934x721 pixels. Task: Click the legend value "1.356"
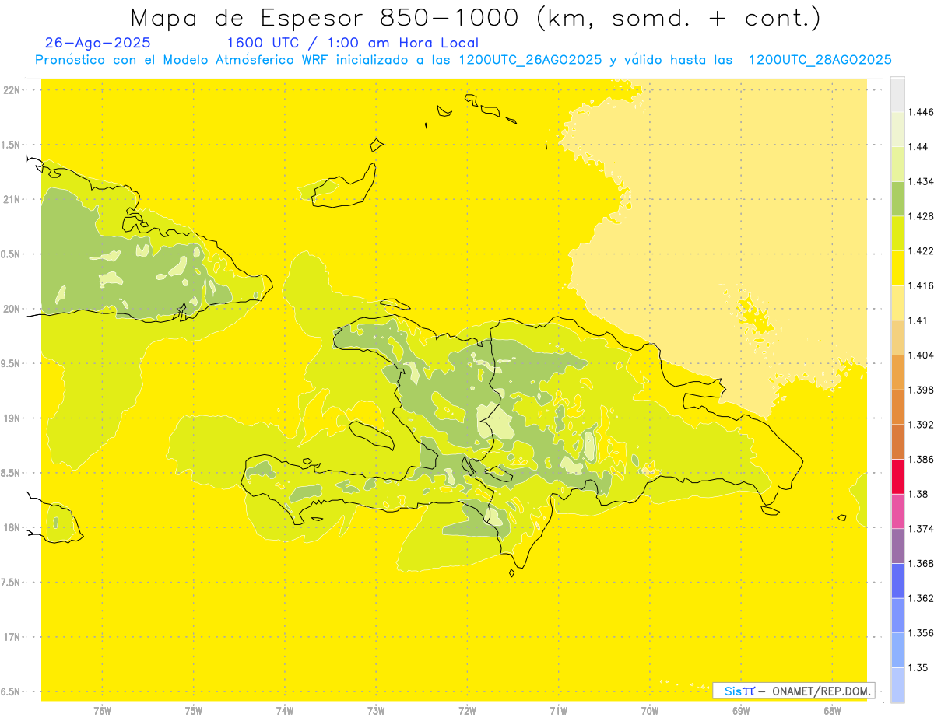click(x=921, y=633)
